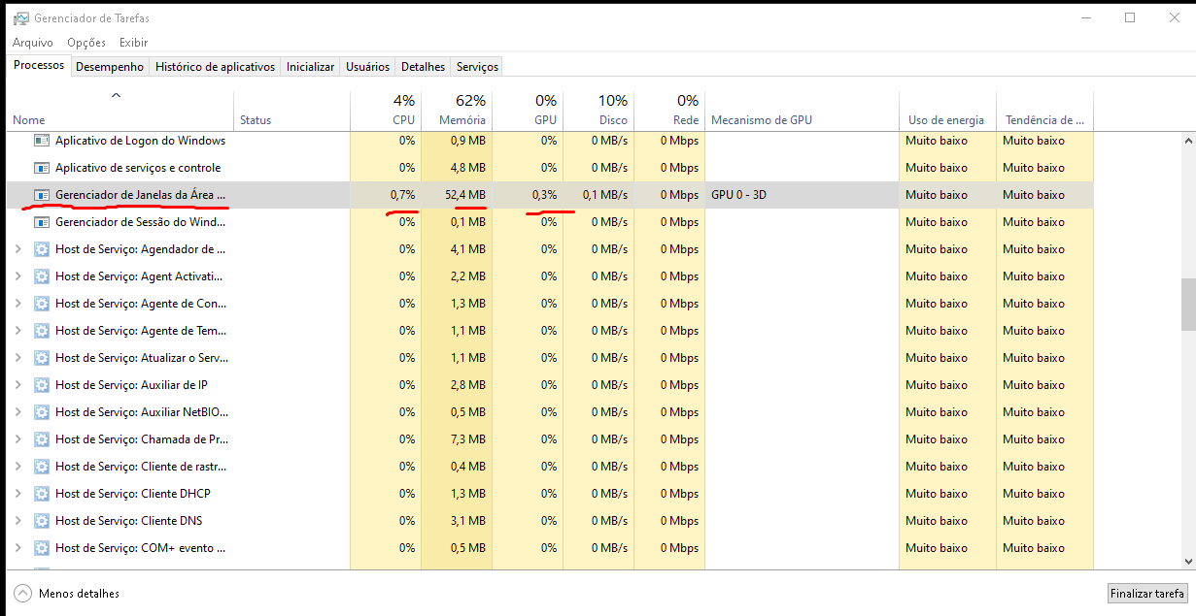The height and width of the screenshot is (616, 1196).
Task: Click icon of Gerenciador de Sessão do Wind
Action: point(42,222)
